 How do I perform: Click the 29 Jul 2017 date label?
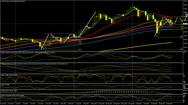click(x=71, y=104)
